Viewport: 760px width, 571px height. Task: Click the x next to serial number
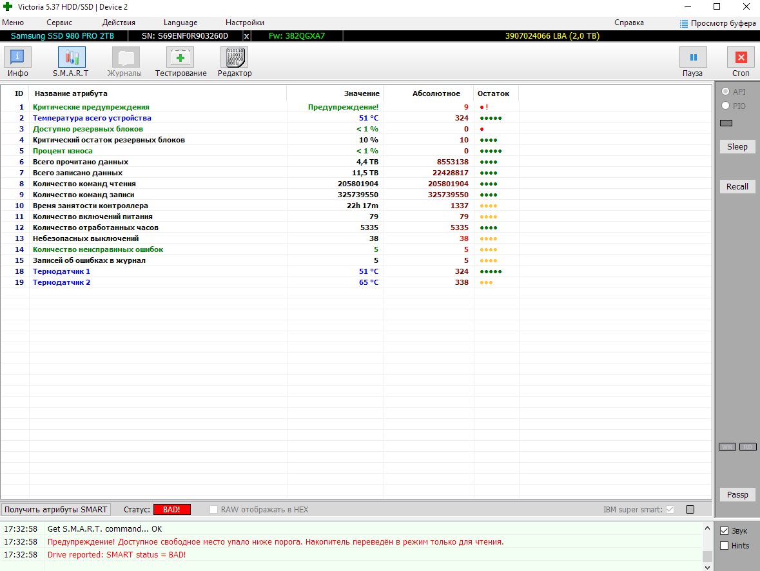tap(246, 36)
